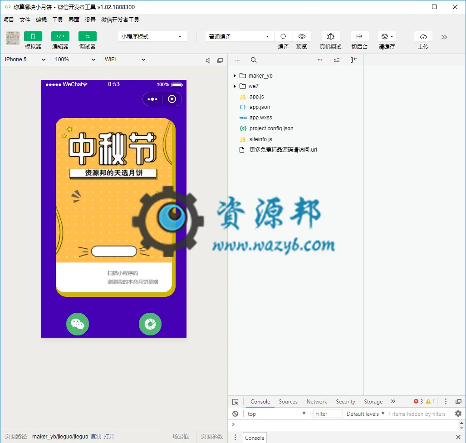Expand the maker_yb folder
This screenshot has height=443, width=466.
pos(235,76)
